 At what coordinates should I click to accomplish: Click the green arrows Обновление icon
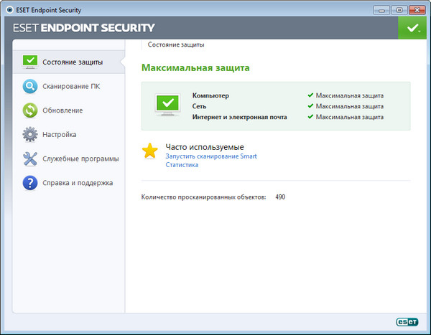point(29,110)
